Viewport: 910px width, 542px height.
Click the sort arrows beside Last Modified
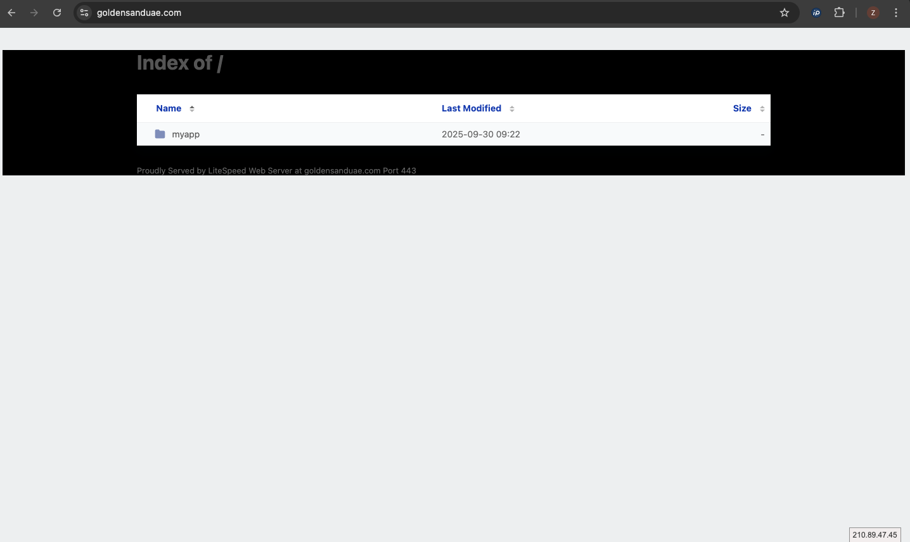(x=512, y=109)
